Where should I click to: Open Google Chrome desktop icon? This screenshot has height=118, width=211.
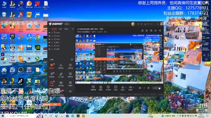pyautogui.click(x=37, y=38)
